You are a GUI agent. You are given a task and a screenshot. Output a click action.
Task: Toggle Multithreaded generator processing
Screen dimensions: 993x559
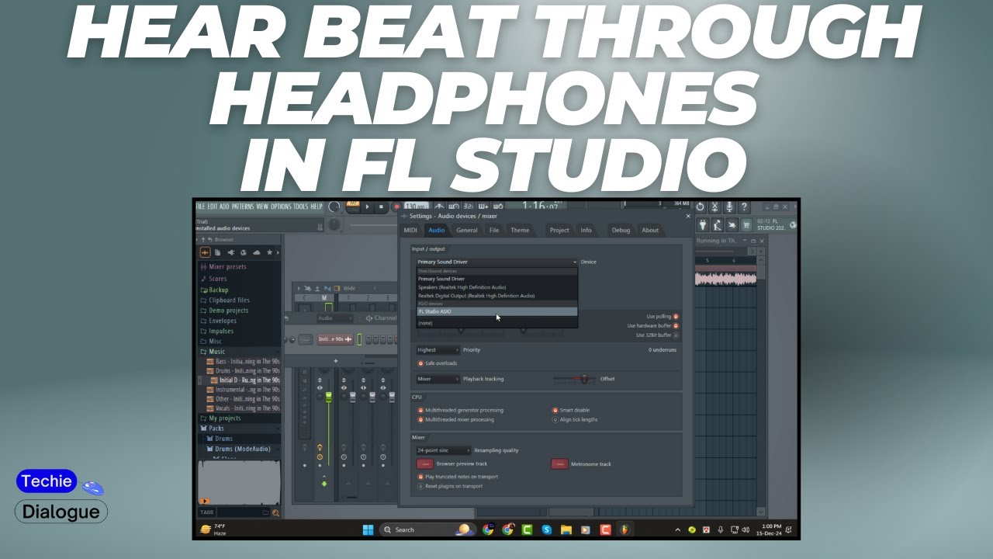(x=421, y=410)
